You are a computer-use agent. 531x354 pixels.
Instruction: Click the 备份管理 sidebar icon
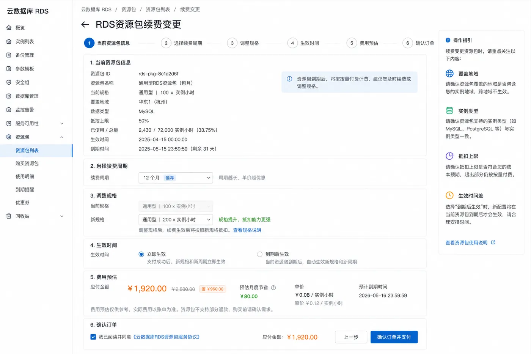pyautogui.click(x=9, y=55)
